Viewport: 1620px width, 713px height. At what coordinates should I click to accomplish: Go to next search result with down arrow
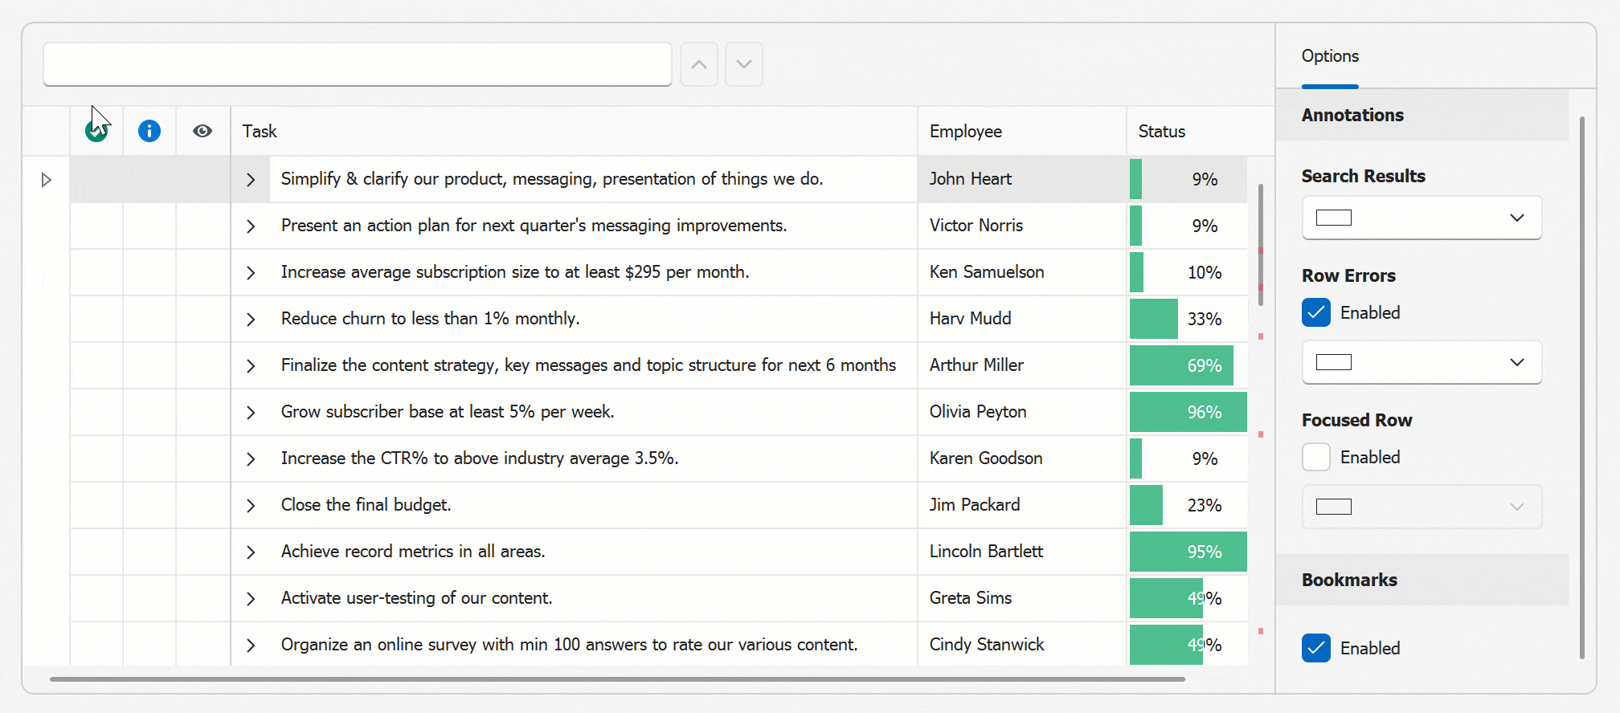[x=744, y=64]
